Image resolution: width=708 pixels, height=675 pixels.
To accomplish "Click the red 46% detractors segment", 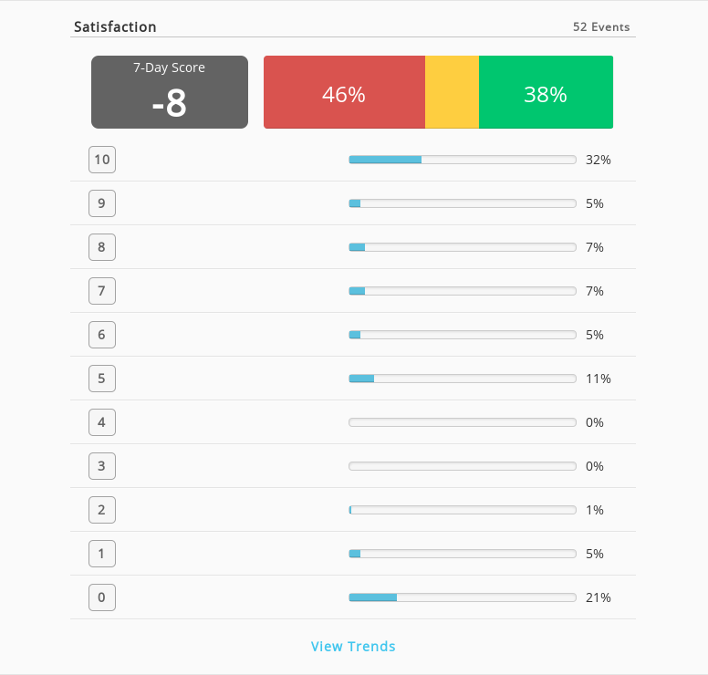I will click(344, 92).
